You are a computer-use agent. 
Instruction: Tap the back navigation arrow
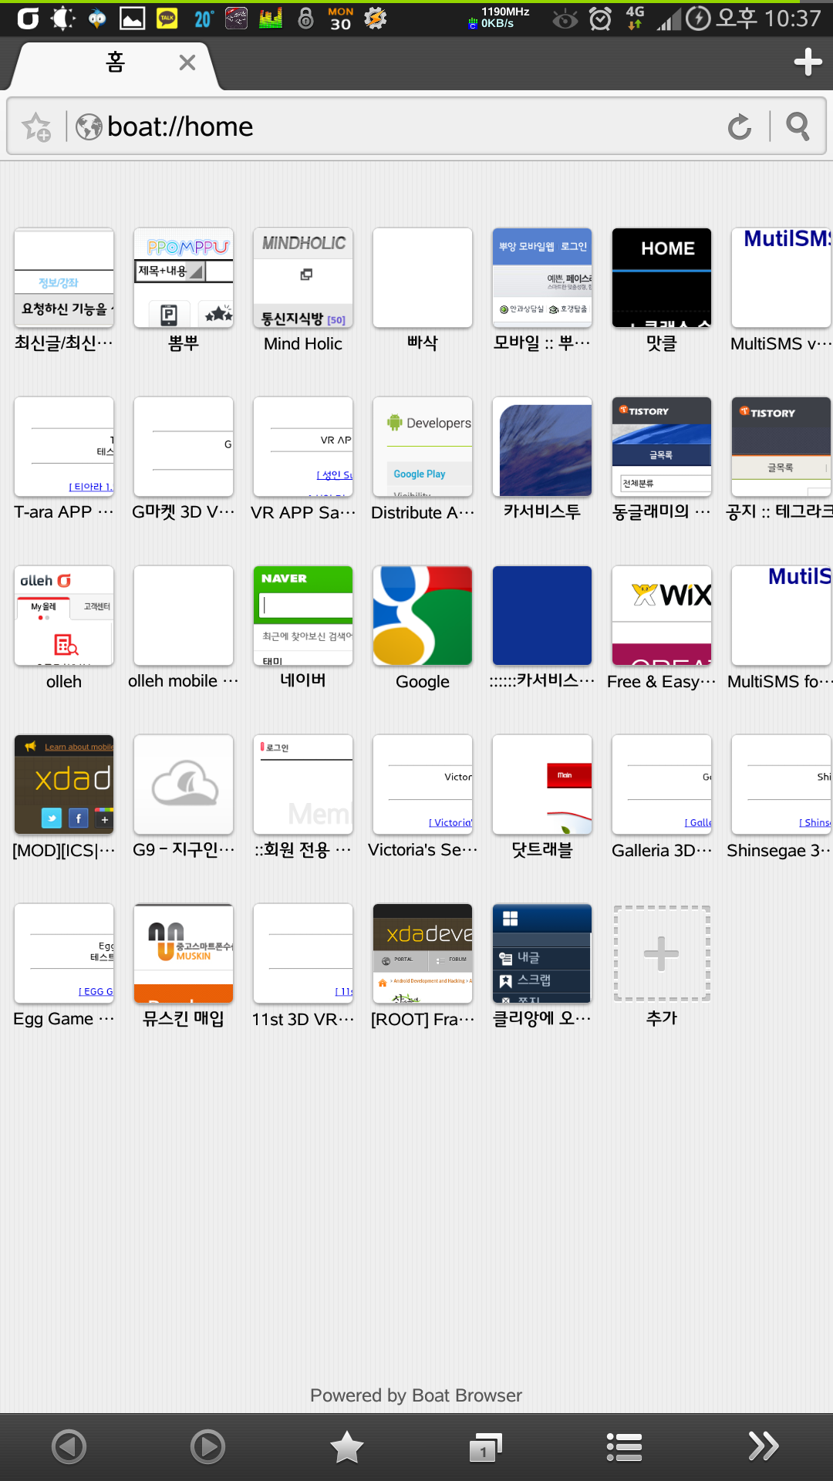pos(69,1446)
